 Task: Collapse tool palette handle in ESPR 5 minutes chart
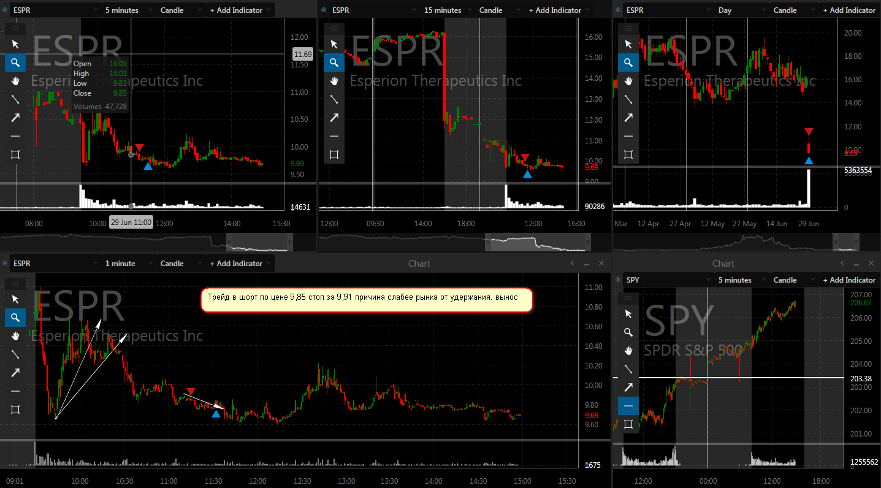tap(15, 28)
